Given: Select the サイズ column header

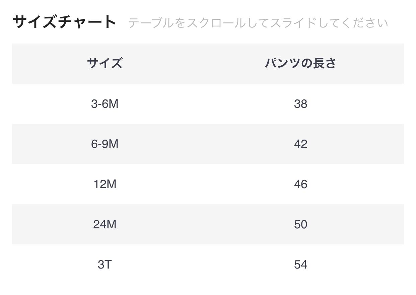Looking at the screenshot, I should coord(105,63).
